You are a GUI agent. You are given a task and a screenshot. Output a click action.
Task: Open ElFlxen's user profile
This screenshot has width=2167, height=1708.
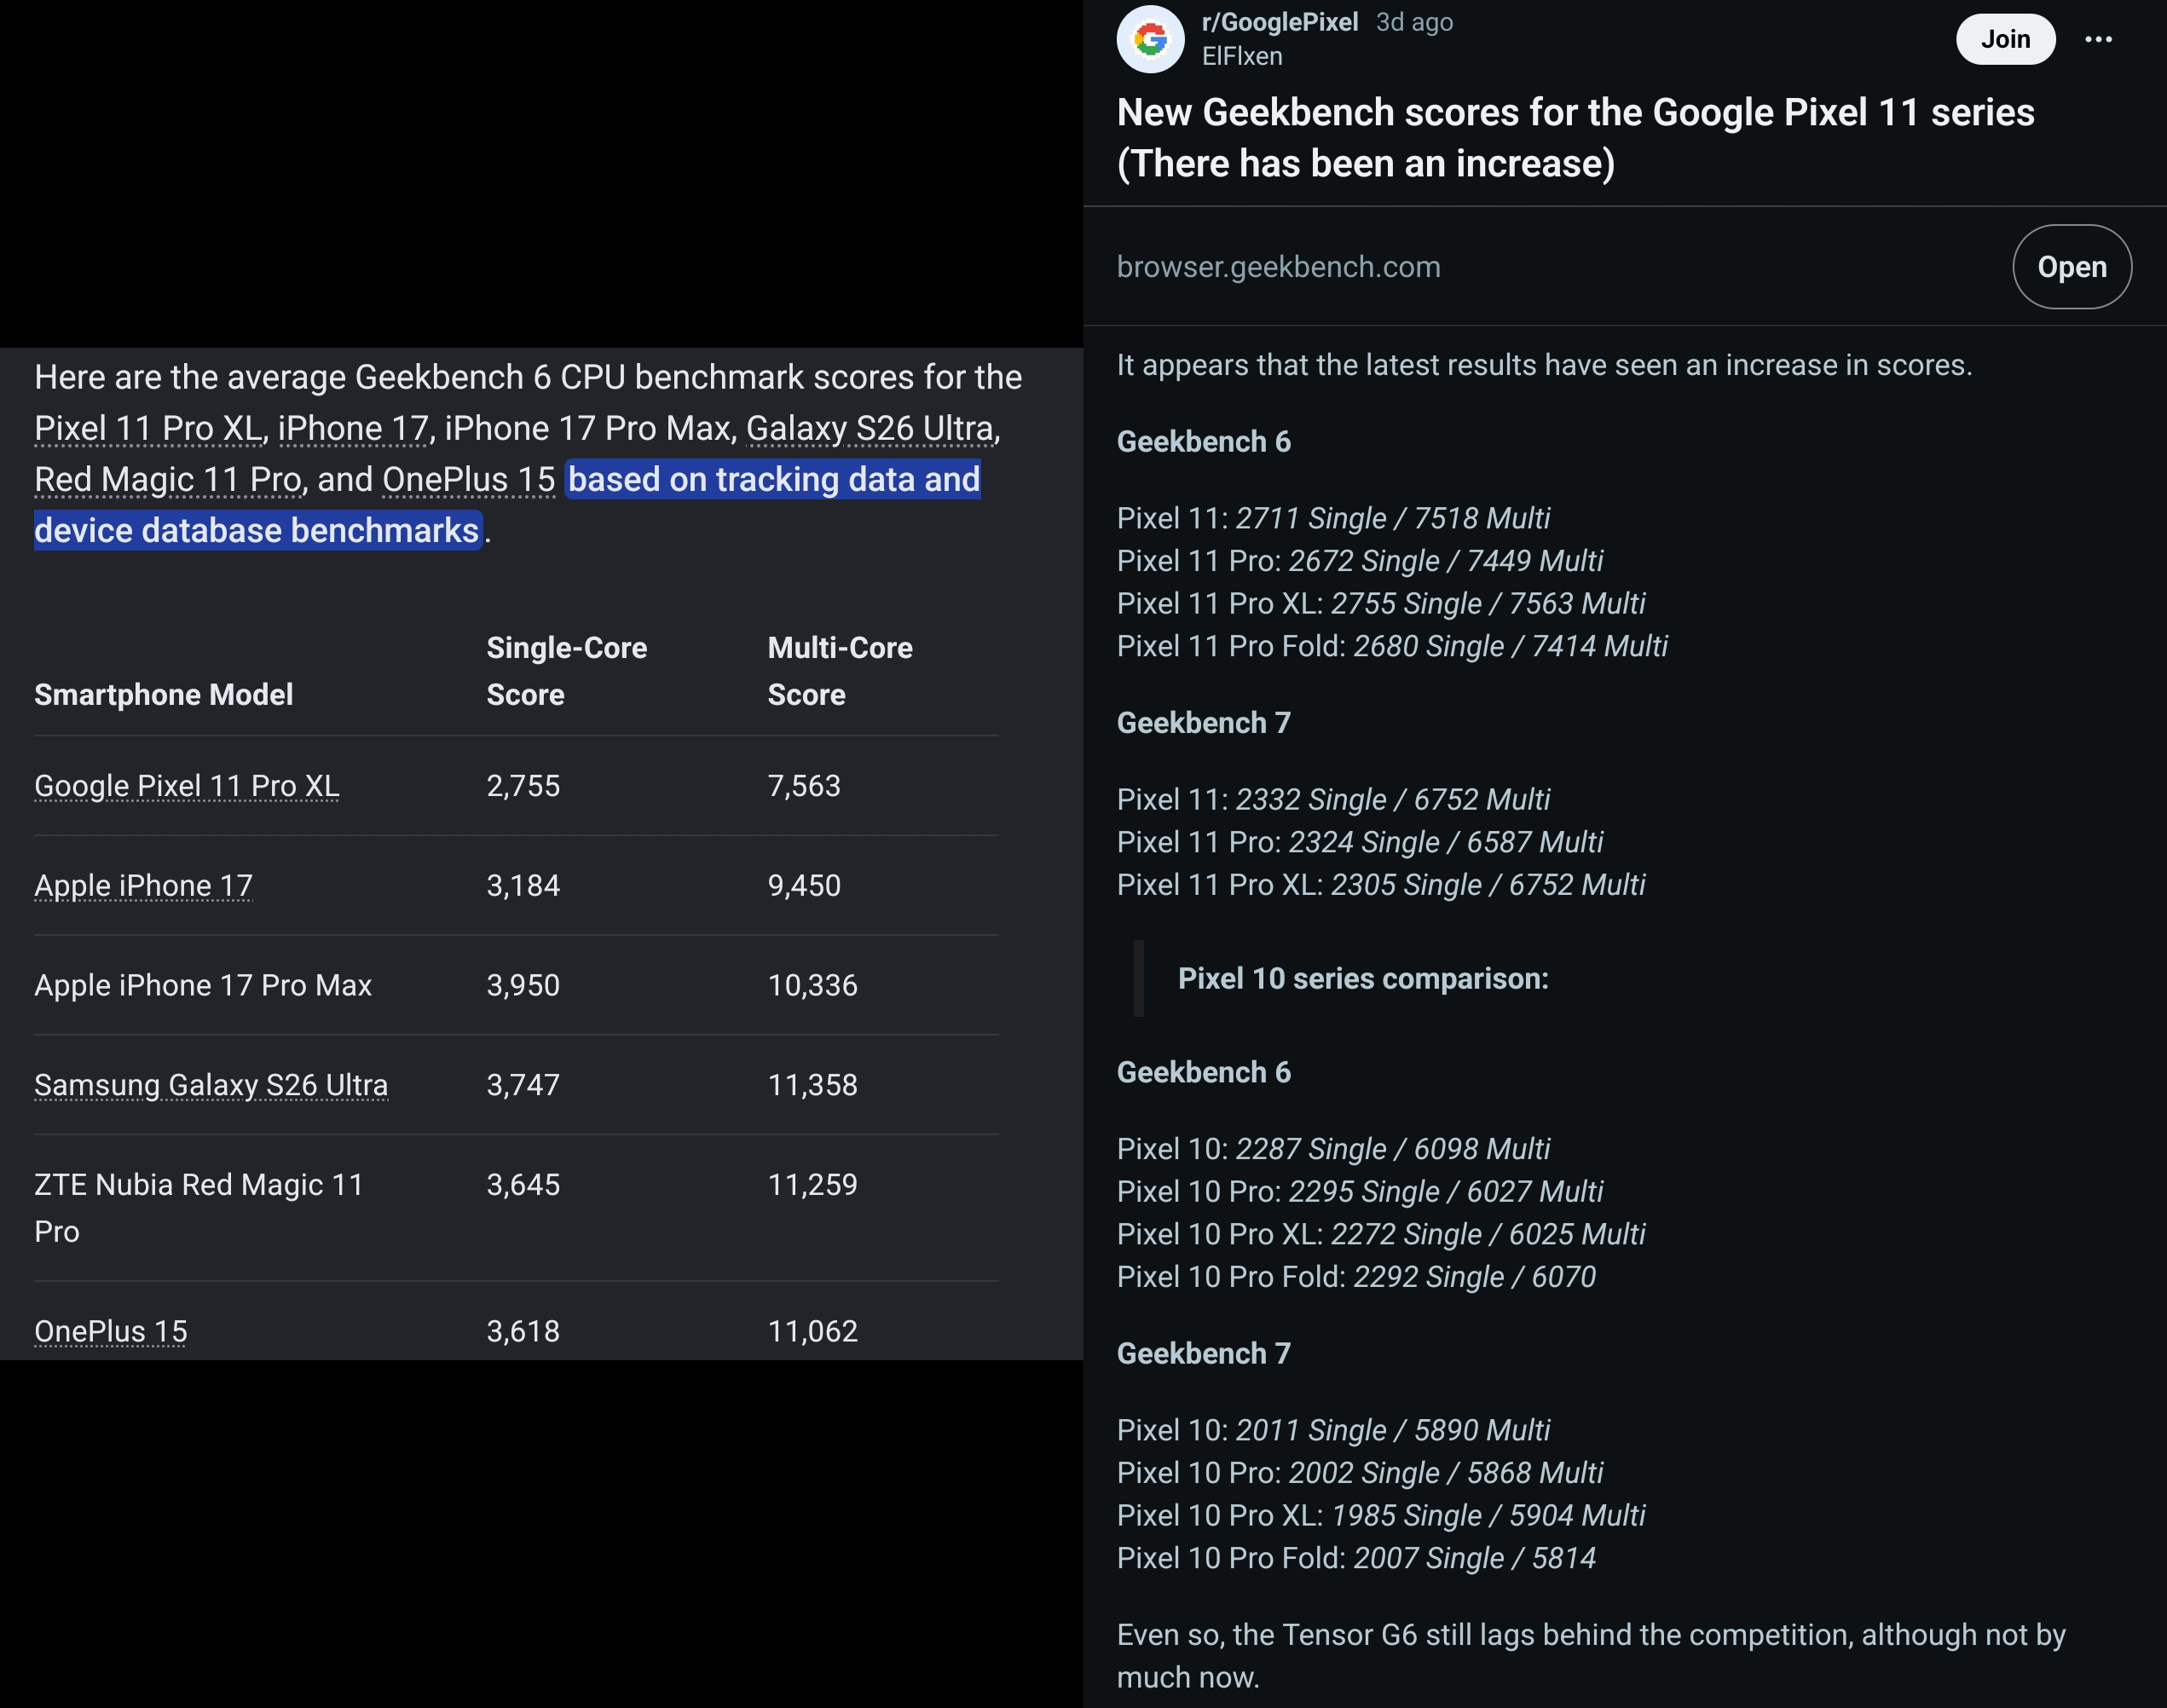click(1241, 57)
